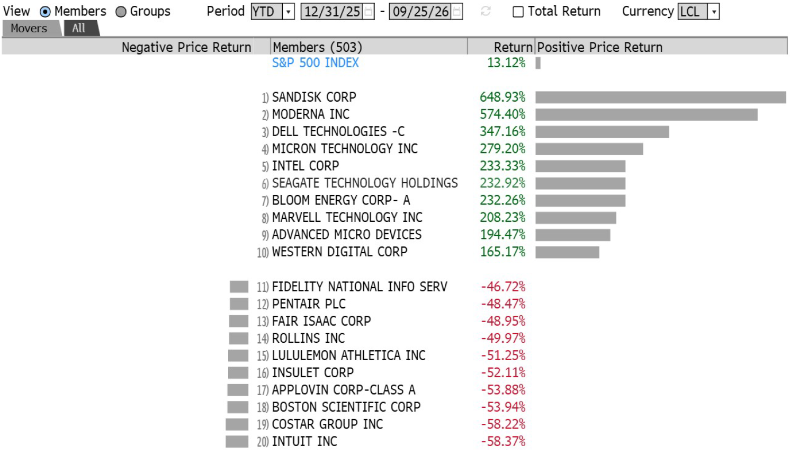Click the refresh icon beside the date range
Screen dimensions: 790x454
point(486,11)
